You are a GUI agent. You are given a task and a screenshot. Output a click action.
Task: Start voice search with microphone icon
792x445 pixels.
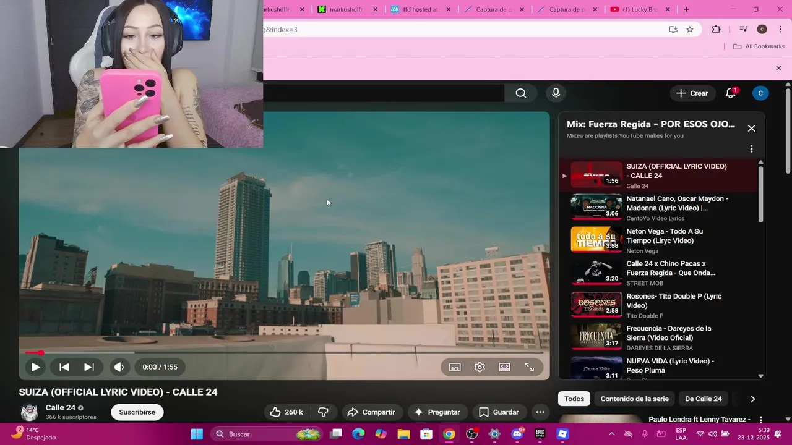tap(556, 93)
